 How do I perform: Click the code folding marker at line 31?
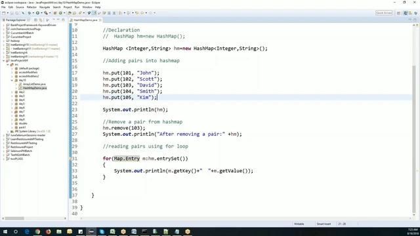pos(70,159)
